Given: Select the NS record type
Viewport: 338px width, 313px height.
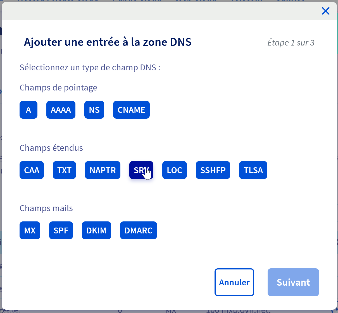Looking at the screenshot, I should click(x=94, y=110).
